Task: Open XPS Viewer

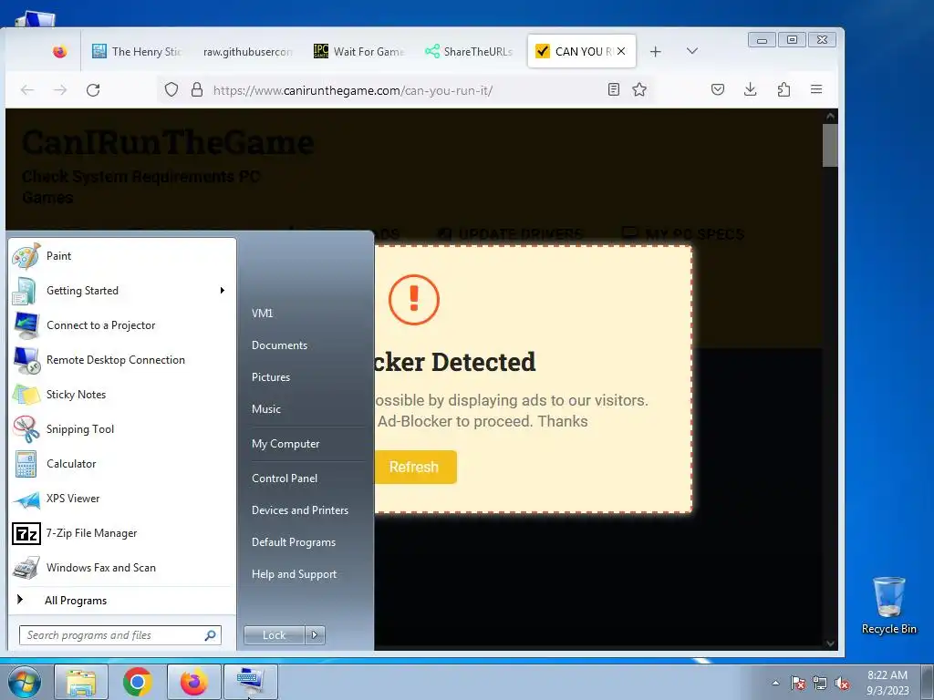Action: click(x=121, y=499)
